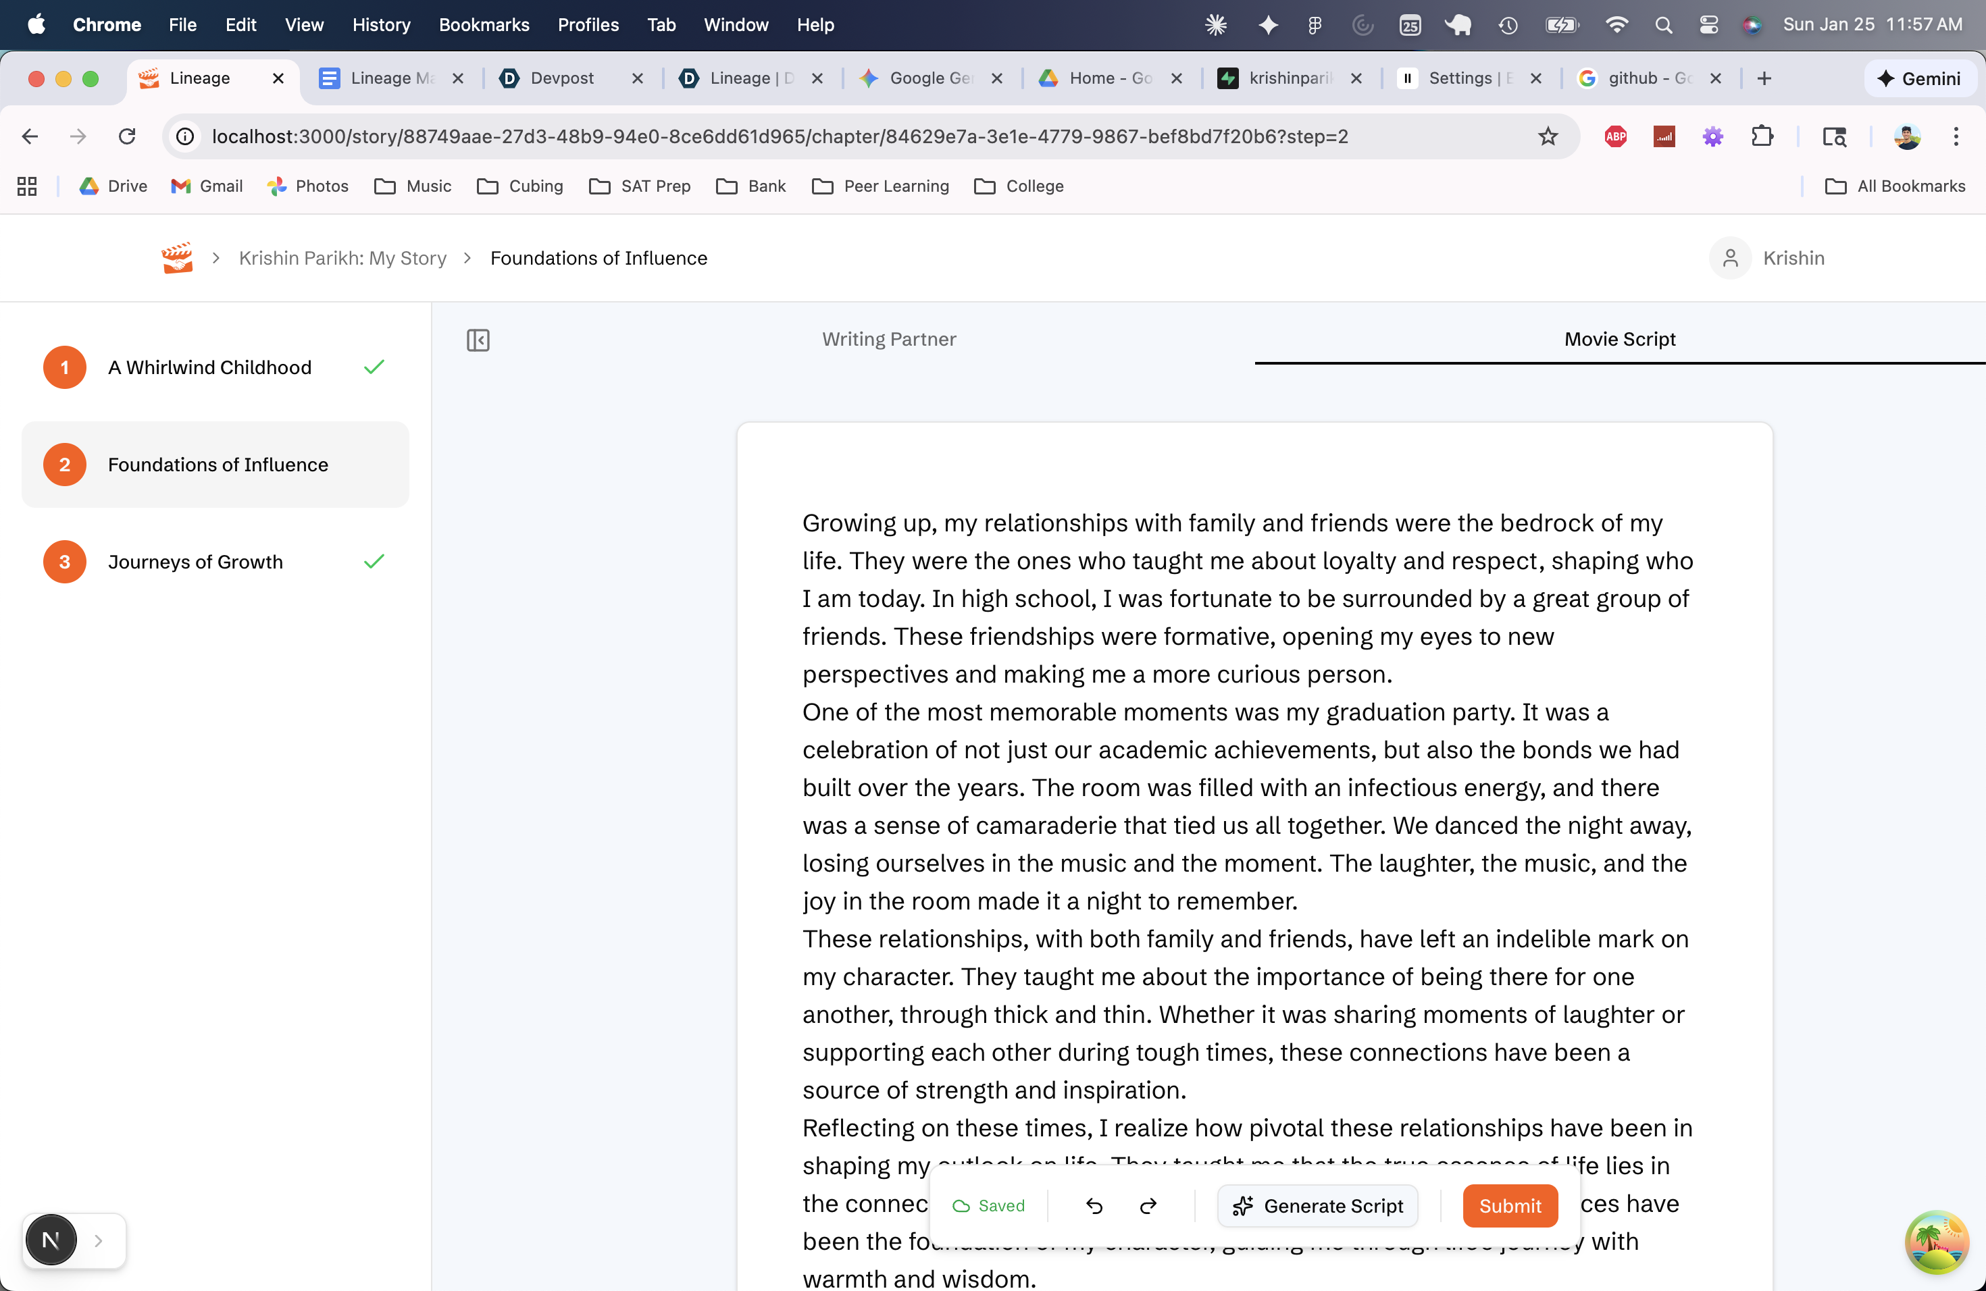This screenshot has height=1291, width=1986.
Task: Open the Chrome three-dot menu
Action: point(1955,136)
